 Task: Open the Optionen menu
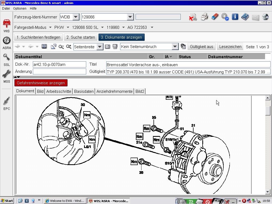[20, 8]
